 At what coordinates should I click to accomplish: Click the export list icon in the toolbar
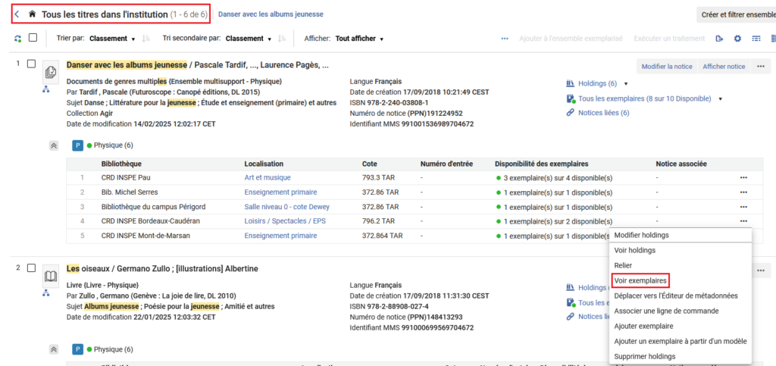[719, 39]
